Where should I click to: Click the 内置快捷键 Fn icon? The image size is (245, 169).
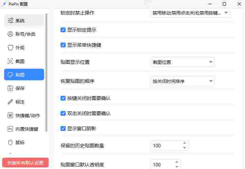[11, 129]
